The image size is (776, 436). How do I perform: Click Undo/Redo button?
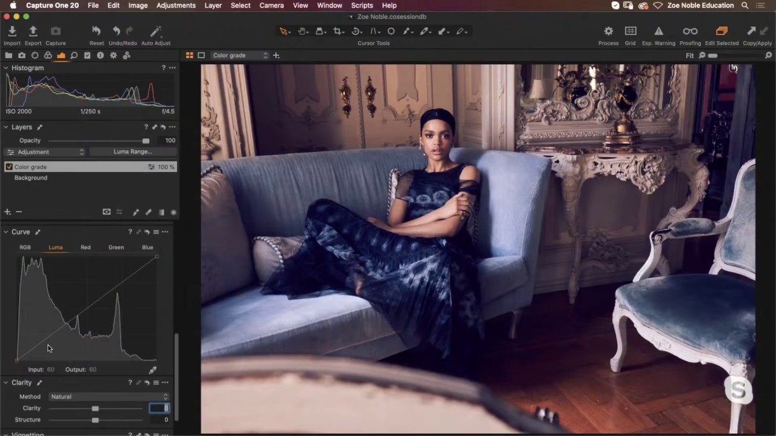(x=122, y=34)
